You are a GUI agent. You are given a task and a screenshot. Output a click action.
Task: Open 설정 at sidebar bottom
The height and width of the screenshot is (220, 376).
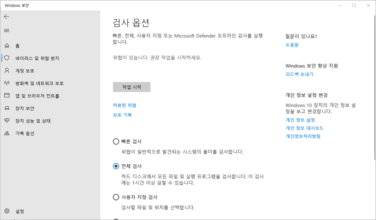tap(20, 211)
